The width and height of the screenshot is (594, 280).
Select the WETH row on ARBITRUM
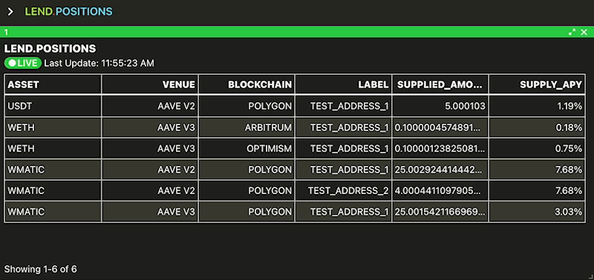click(x=295, y=127)
